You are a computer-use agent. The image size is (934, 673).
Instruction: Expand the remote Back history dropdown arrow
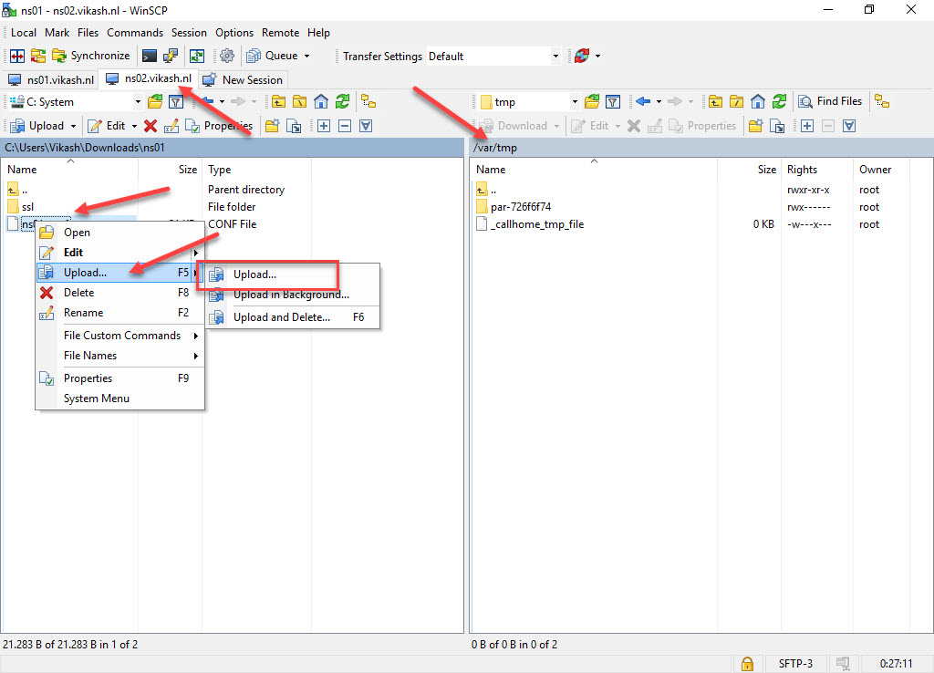point(659,102)
